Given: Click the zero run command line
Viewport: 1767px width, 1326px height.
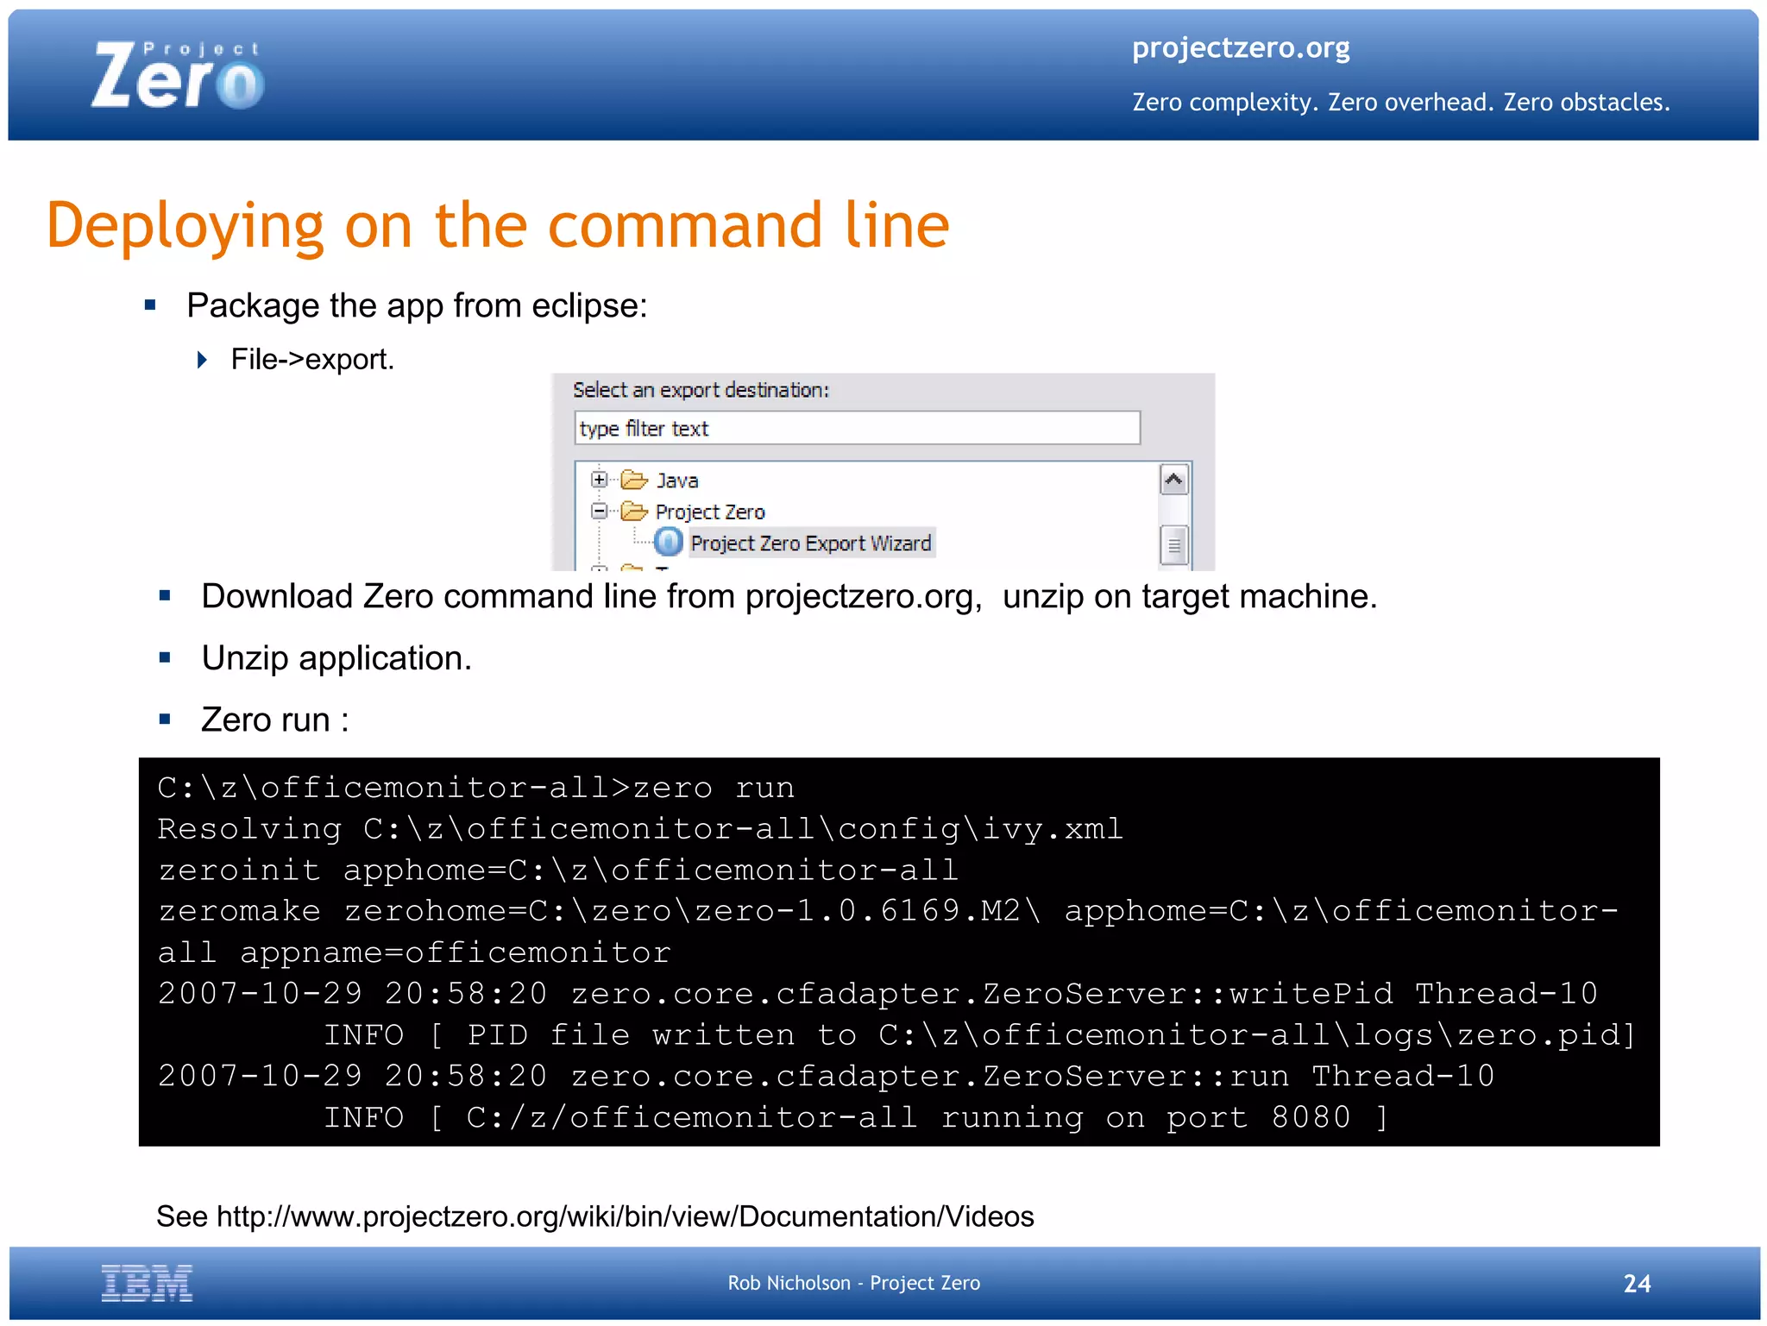Looking at the screenshot, I should pos(476,788).
